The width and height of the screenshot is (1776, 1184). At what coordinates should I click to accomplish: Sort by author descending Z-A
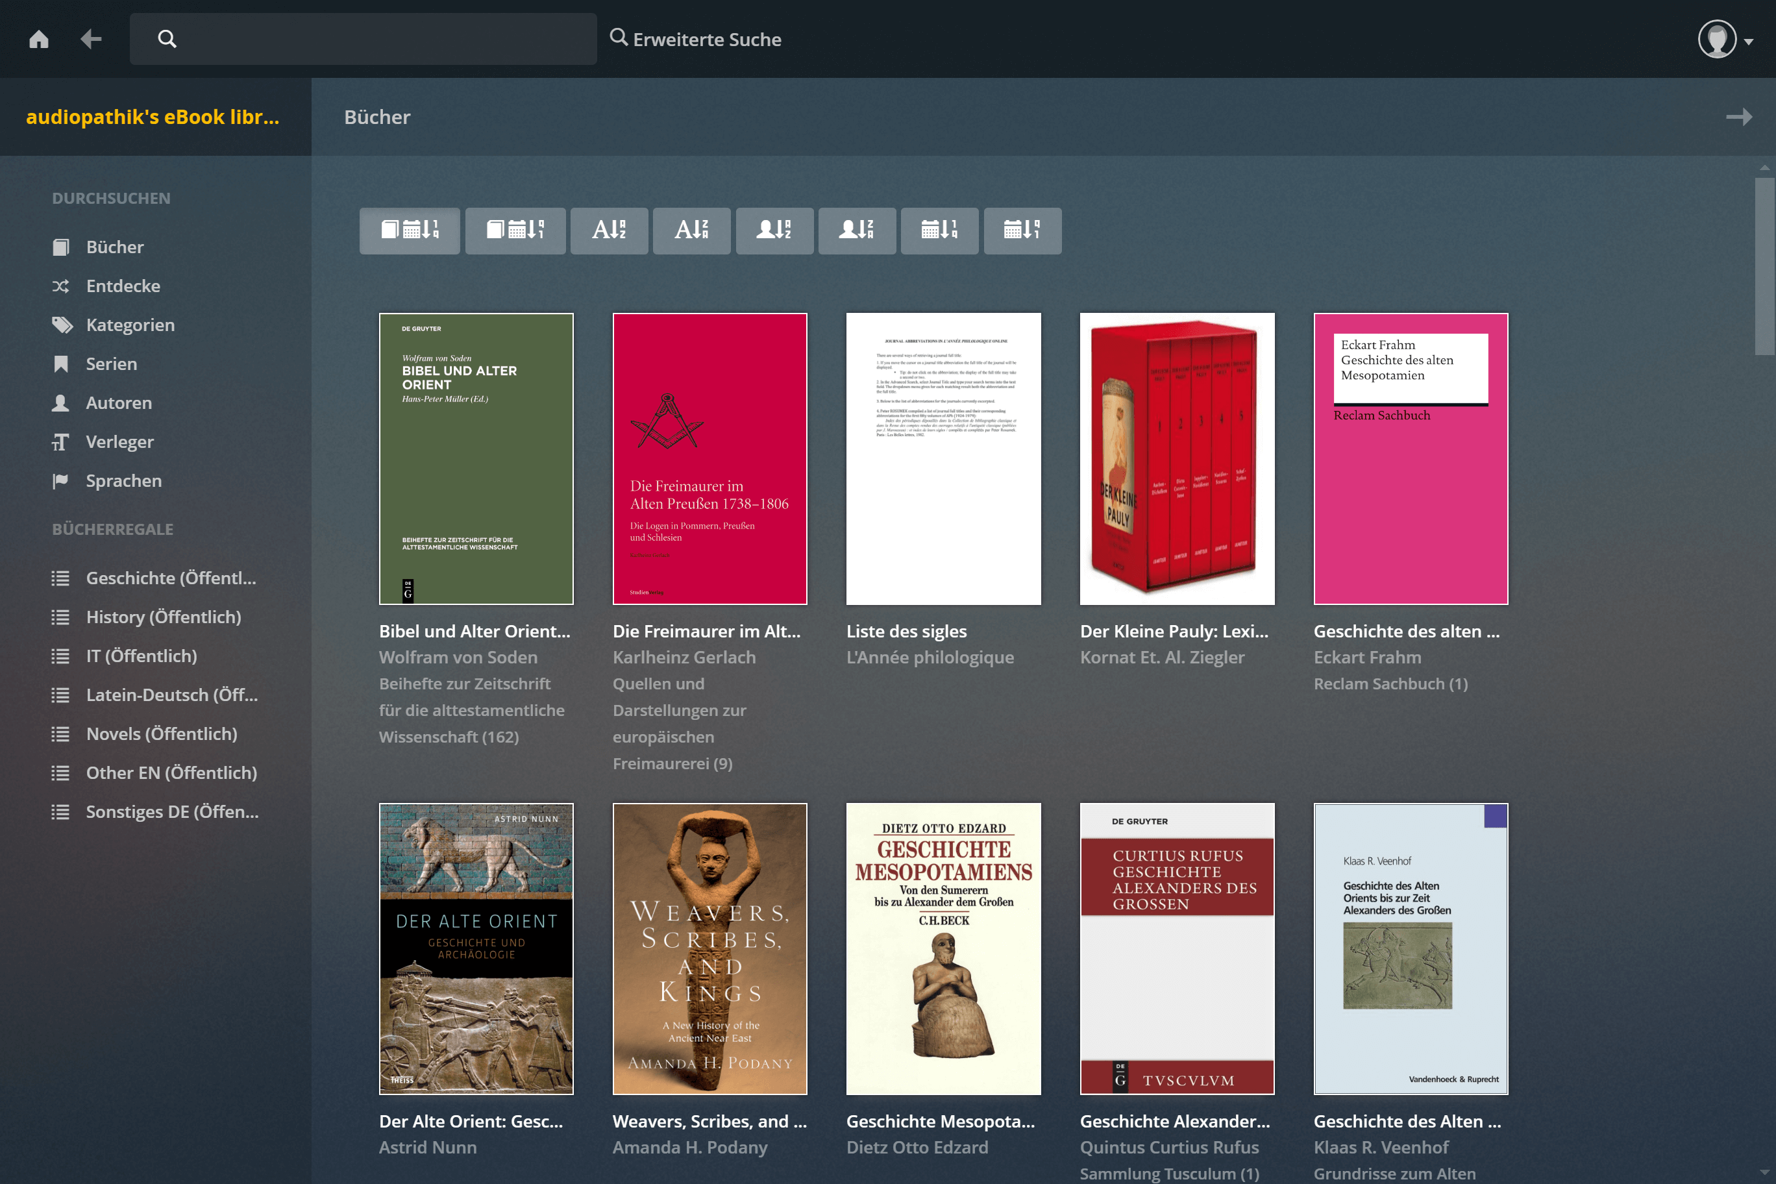coord(856,230)
